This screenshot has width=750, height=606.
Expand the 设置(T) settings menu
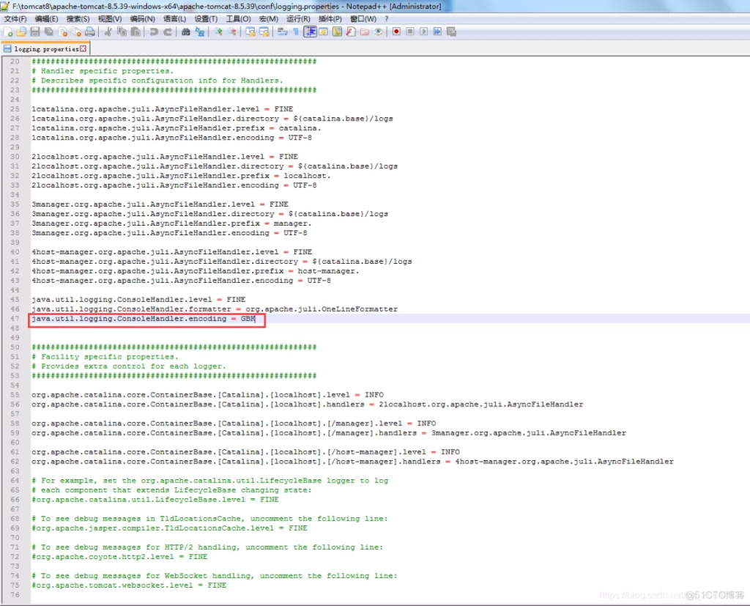(x=207, y=18)
